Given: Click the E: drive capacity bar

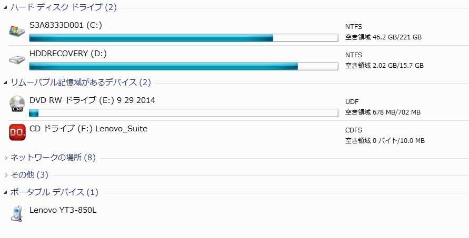Looking at the screenshot, I should [184, 113].
